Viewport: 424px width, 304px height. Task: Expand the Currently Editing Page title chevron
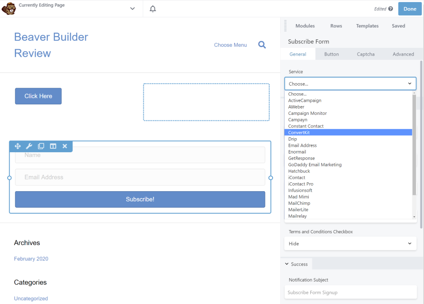[132, 8]
